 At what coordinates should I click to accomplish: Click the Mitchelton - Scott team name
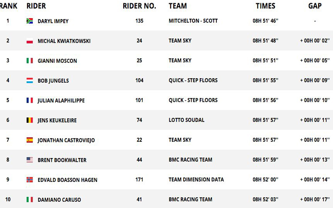point(193,21)
